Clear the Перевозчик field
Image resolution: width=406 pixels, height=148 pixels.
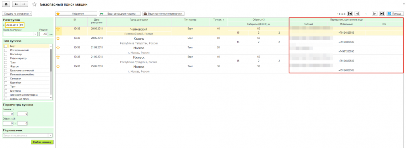50,135
